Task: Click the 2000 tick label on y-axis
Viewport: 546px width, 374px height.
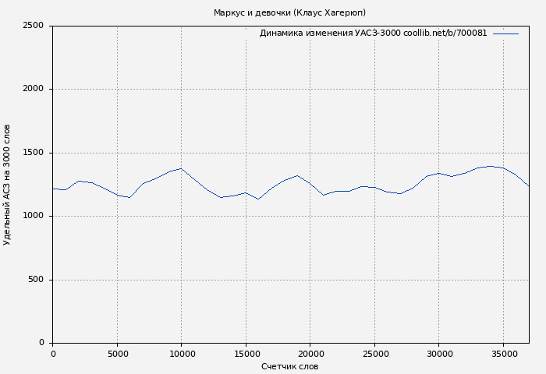Action: click(x=33, y=90)
